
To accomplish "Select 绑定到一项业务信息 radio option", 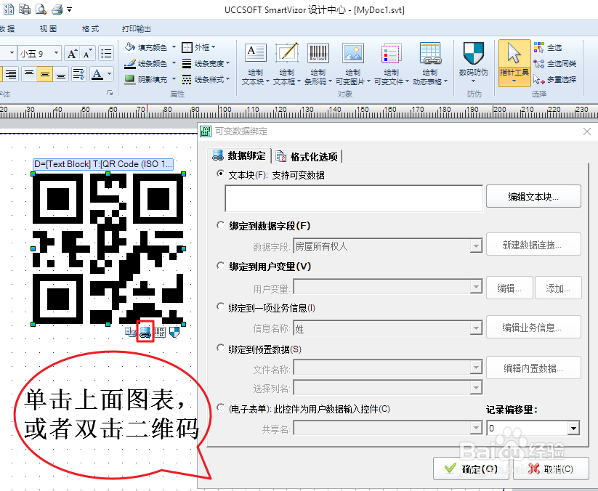I will coord(220,307).
